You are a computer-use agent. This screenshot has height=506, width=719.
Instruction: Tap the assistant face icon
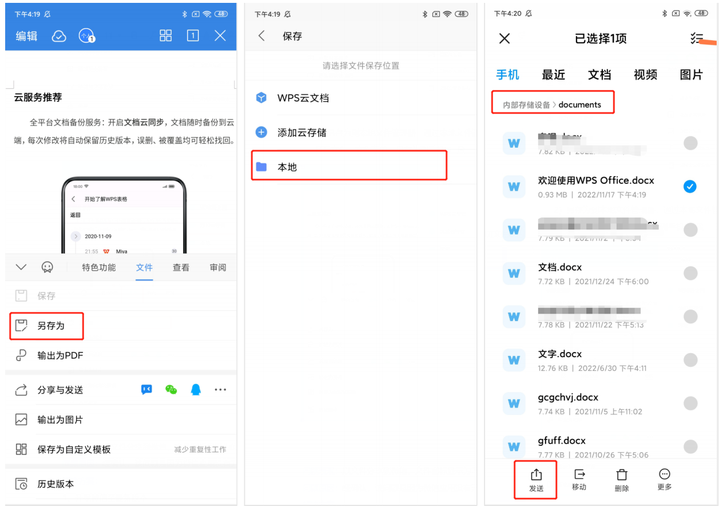click(48, 267)
